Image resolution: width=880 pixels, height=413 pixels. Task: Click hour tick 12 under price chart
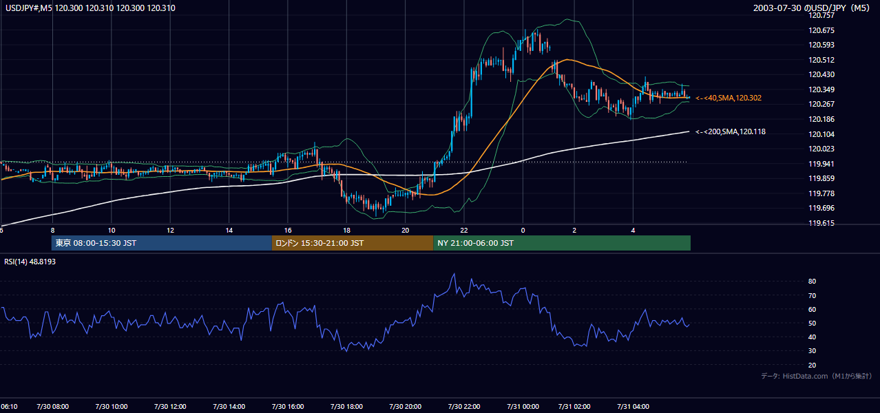click(x=170, y=230)
